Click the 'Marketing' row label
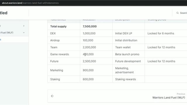This screenshot has height=105, width=187. pos(57,70)
